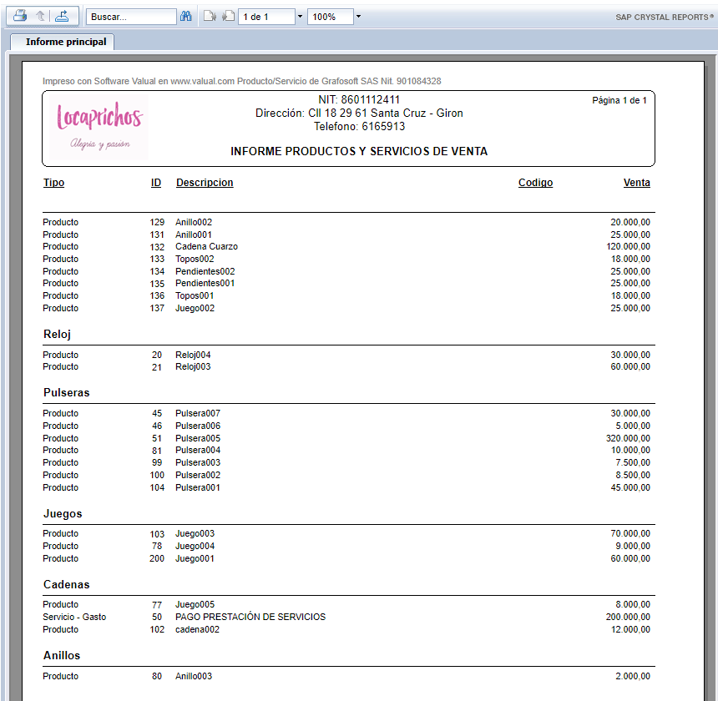
Task: Select the Cadena Cuarzo product row
Action: pos(206,247)
